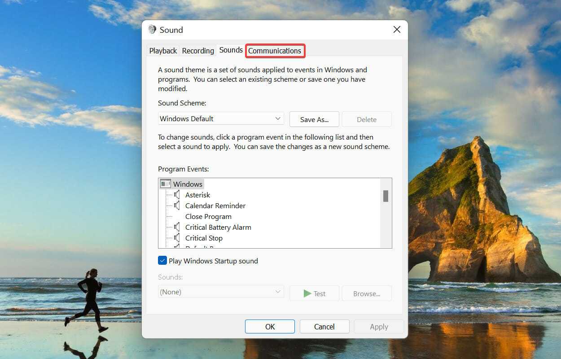Click the Apply button
This screenshot has width=561, height=359.
click(379, 327)
